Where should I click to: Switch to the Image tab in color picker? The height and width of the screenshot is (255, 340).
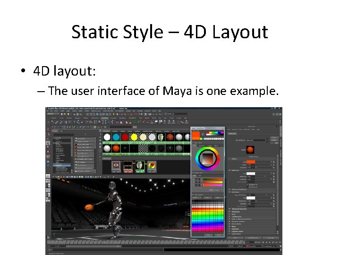click(210, 145)
